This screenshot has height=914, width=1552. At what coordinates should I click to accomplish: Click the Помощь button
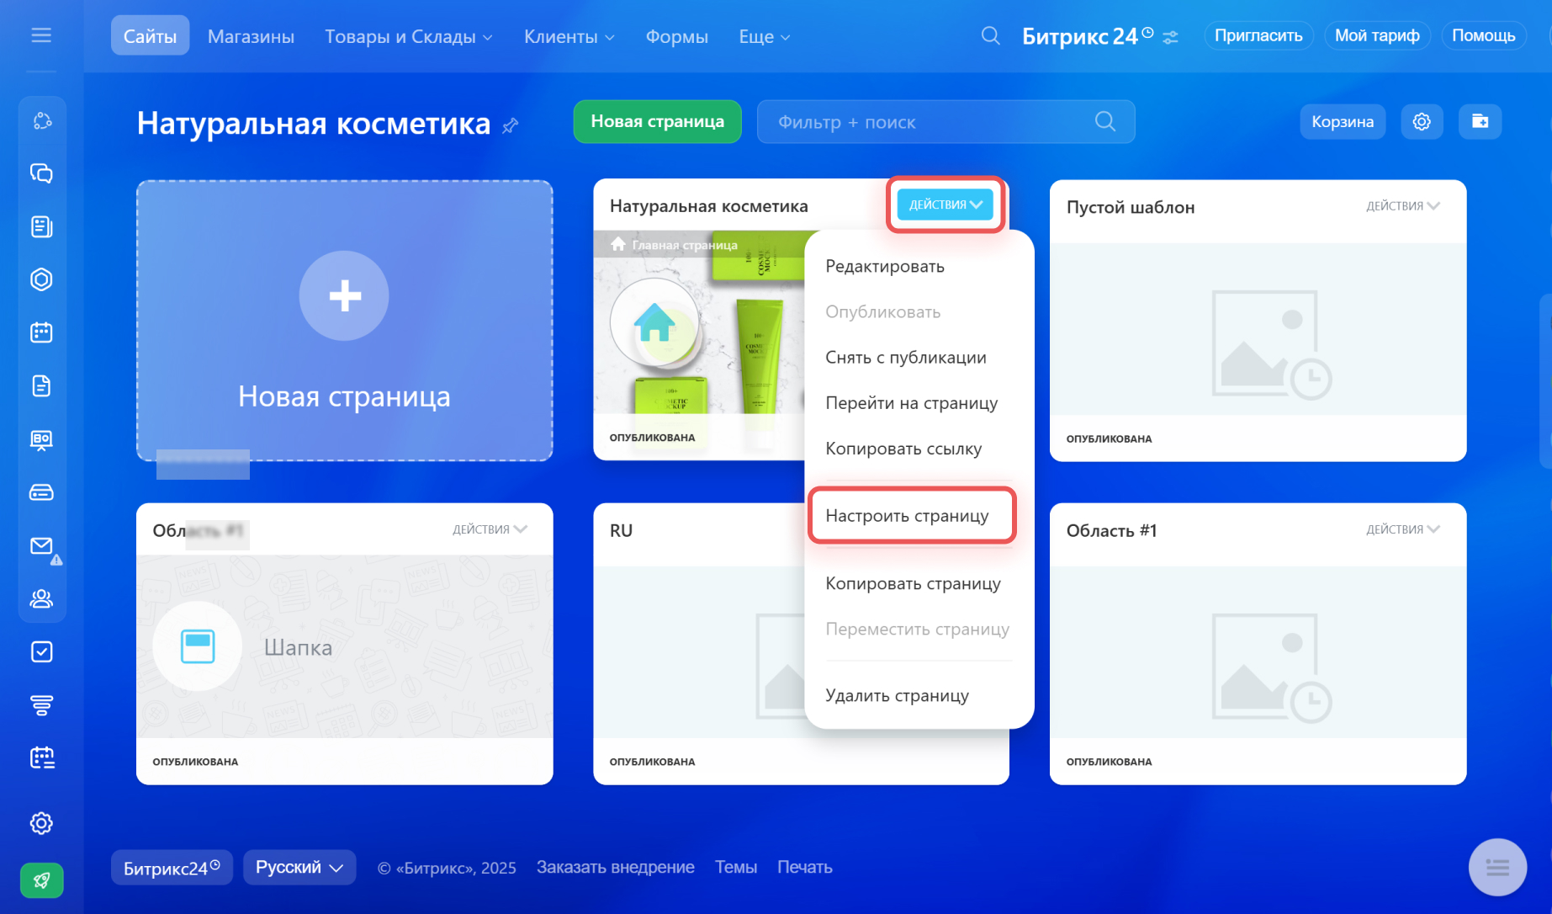1483,36
